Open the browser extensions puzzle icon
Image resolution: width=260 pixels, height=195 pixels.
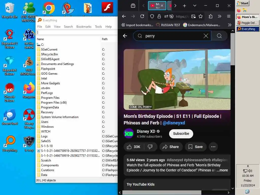click(x=210, y=16)
